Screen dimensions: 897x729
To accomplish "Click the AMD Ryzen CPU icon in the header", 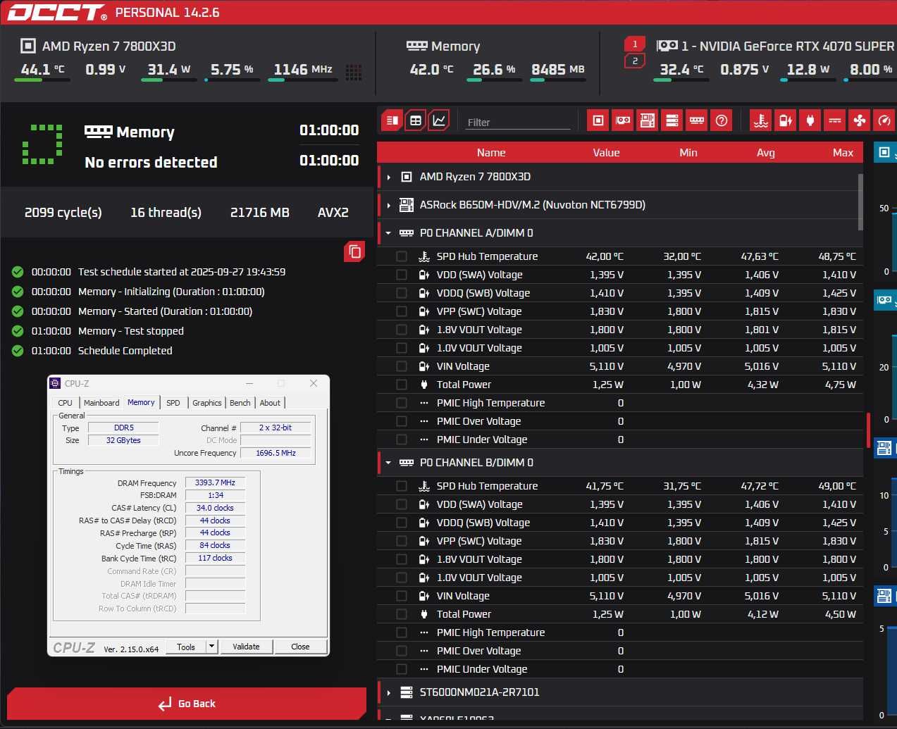I will tap(27, 46).
